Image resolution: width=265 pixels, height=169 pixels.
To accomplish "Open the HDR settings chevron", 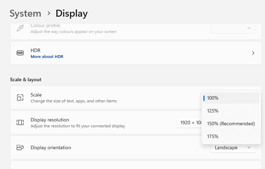I will [253, 53].
